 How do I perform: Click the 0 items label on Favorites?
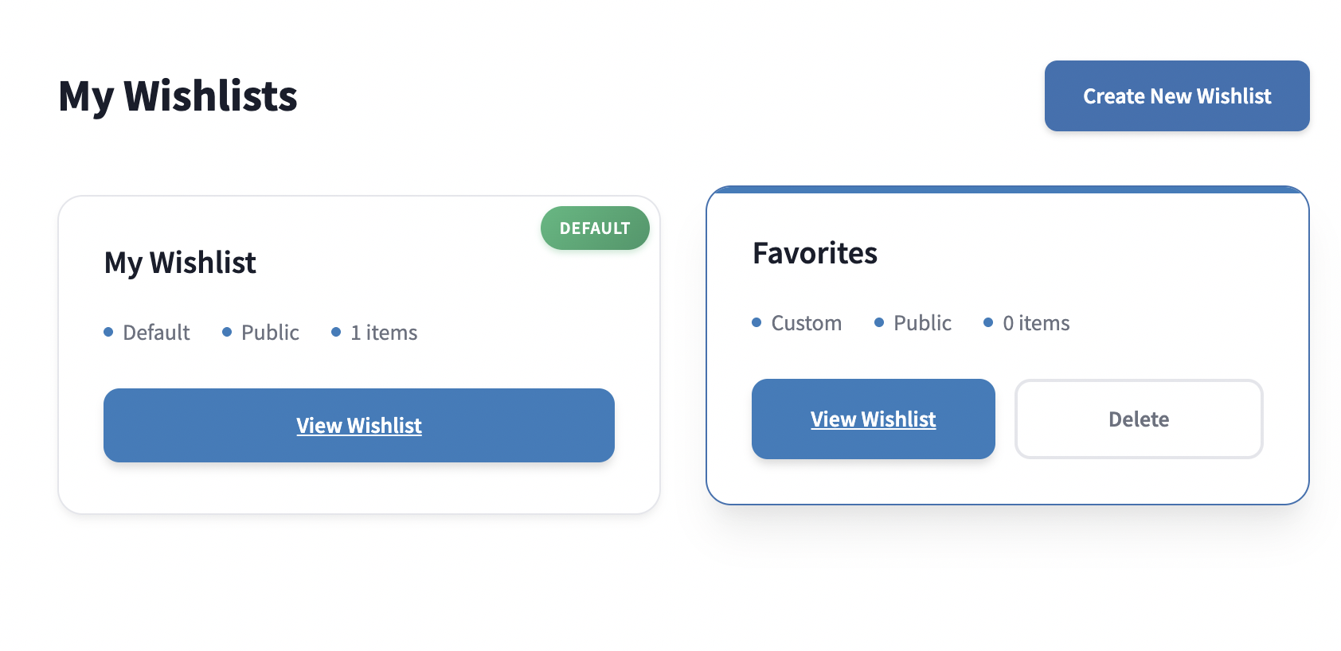click(1037, 323)
